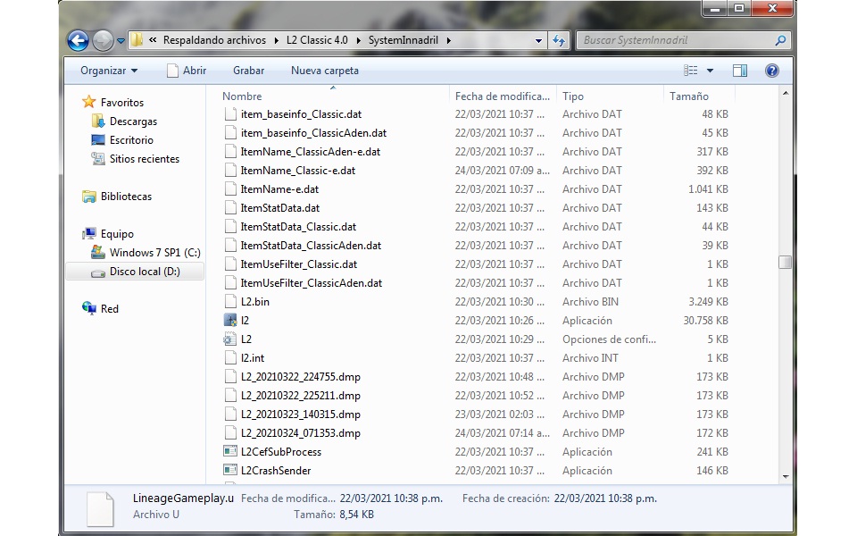Expand the view options dropdown arrow
This screenshot has width=857, height=536.
(x=711, y=71)
